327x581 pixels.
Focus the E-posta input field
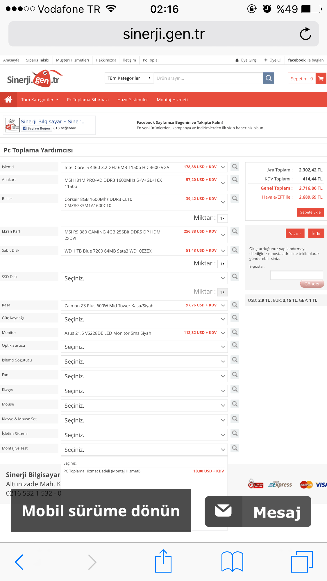coord(297,275)
